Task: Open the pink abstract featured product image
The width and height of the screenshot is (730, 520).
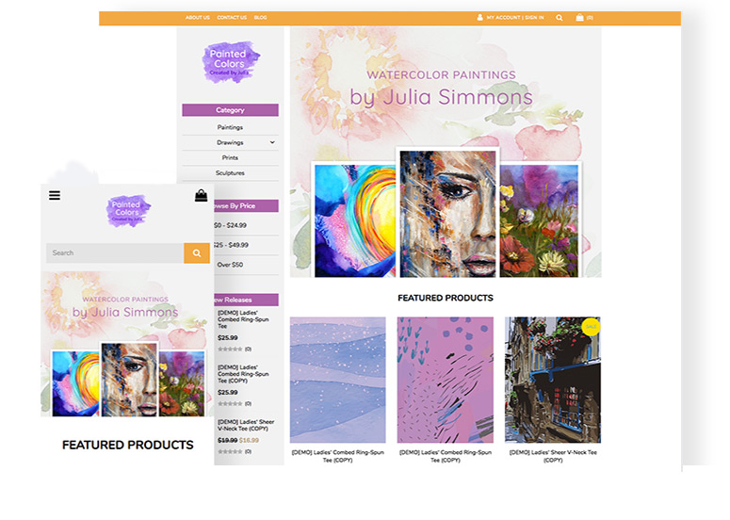Action: [446, 380]
